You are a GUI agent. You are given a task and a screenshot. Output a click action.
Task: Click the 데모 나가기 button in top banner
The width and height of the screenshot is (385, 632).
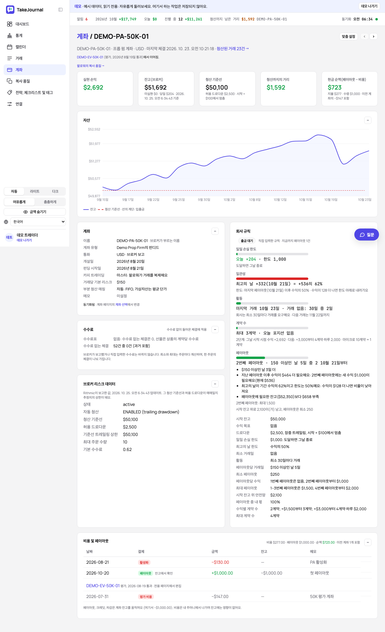coord(369,6)
